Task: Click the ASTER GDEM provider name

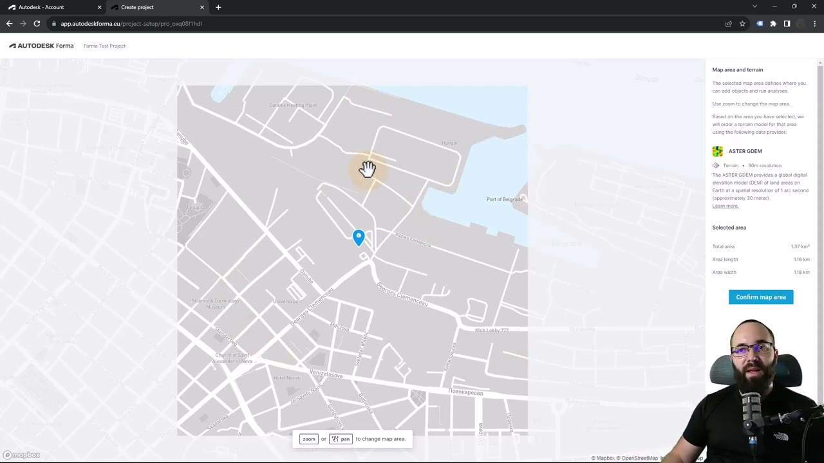Action: point(745,151)
